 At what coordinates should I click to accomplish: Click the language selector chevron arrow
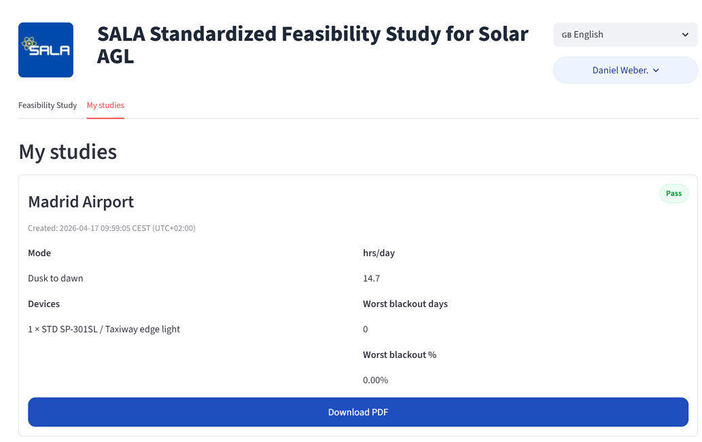coord(685,35)
